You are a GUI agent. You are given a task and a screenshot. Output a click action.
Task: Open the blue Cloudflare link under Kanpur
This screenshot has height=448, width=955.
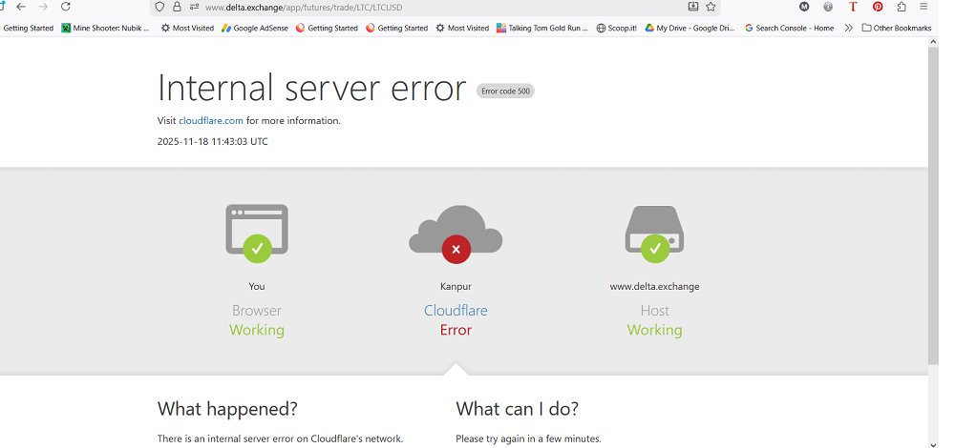point(456,310)
